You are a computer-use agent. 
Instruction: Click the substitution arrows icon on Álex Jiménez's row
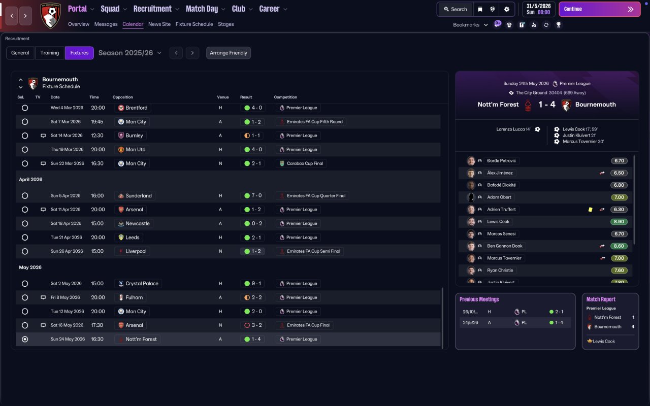[602, 173]
